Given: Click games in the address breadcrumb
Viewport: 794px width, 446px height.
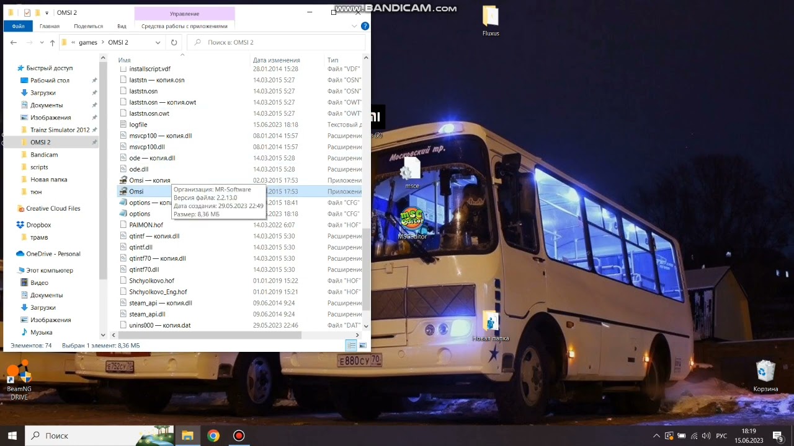Looking at the screenshot, I should click(x=88, y=43).
